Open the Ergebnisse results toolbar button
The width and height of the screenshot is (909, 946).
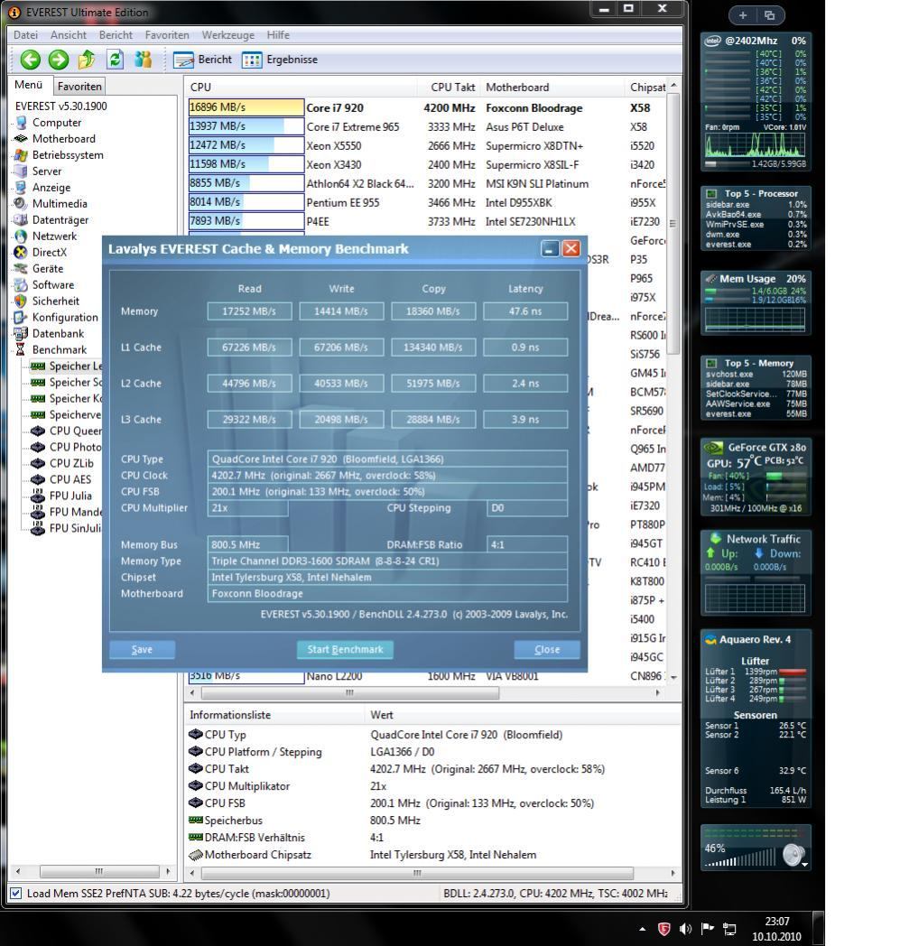coord(280,60)
